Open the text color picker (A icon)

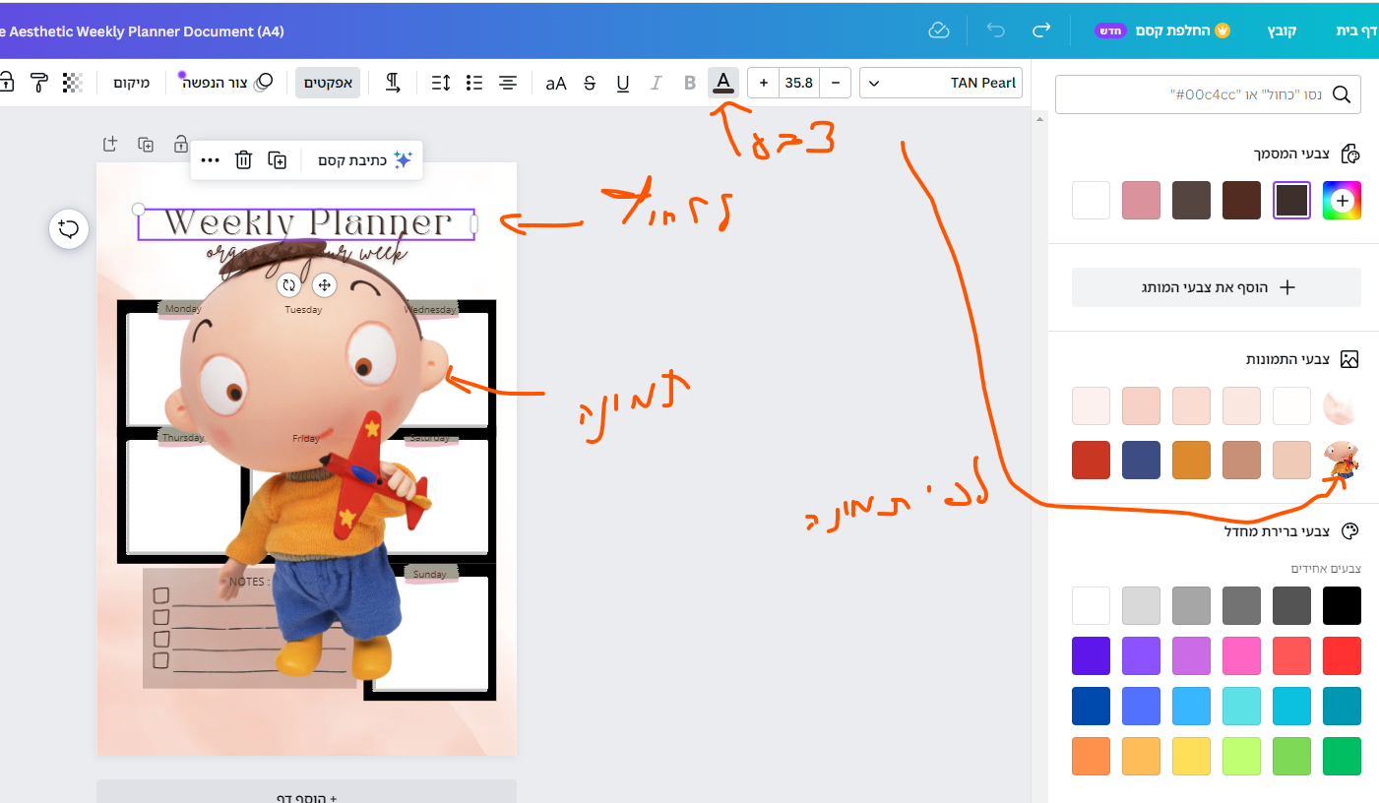(723, 83)
